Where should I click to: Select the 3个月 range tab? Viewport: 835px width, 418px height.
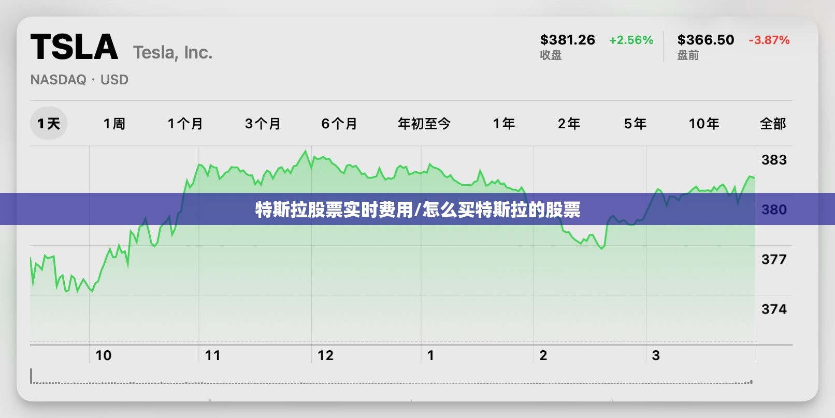tap(263, 124)
